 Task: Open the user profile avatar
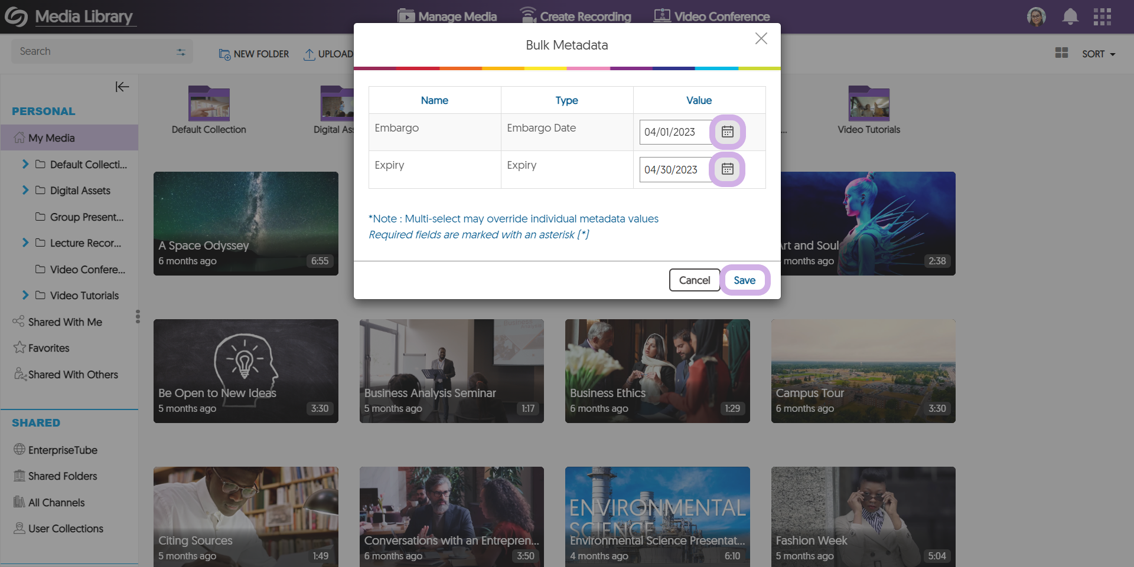point(1036,17)
